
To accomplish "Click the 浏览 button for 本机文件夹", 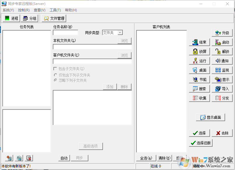I will coord(124,41).
